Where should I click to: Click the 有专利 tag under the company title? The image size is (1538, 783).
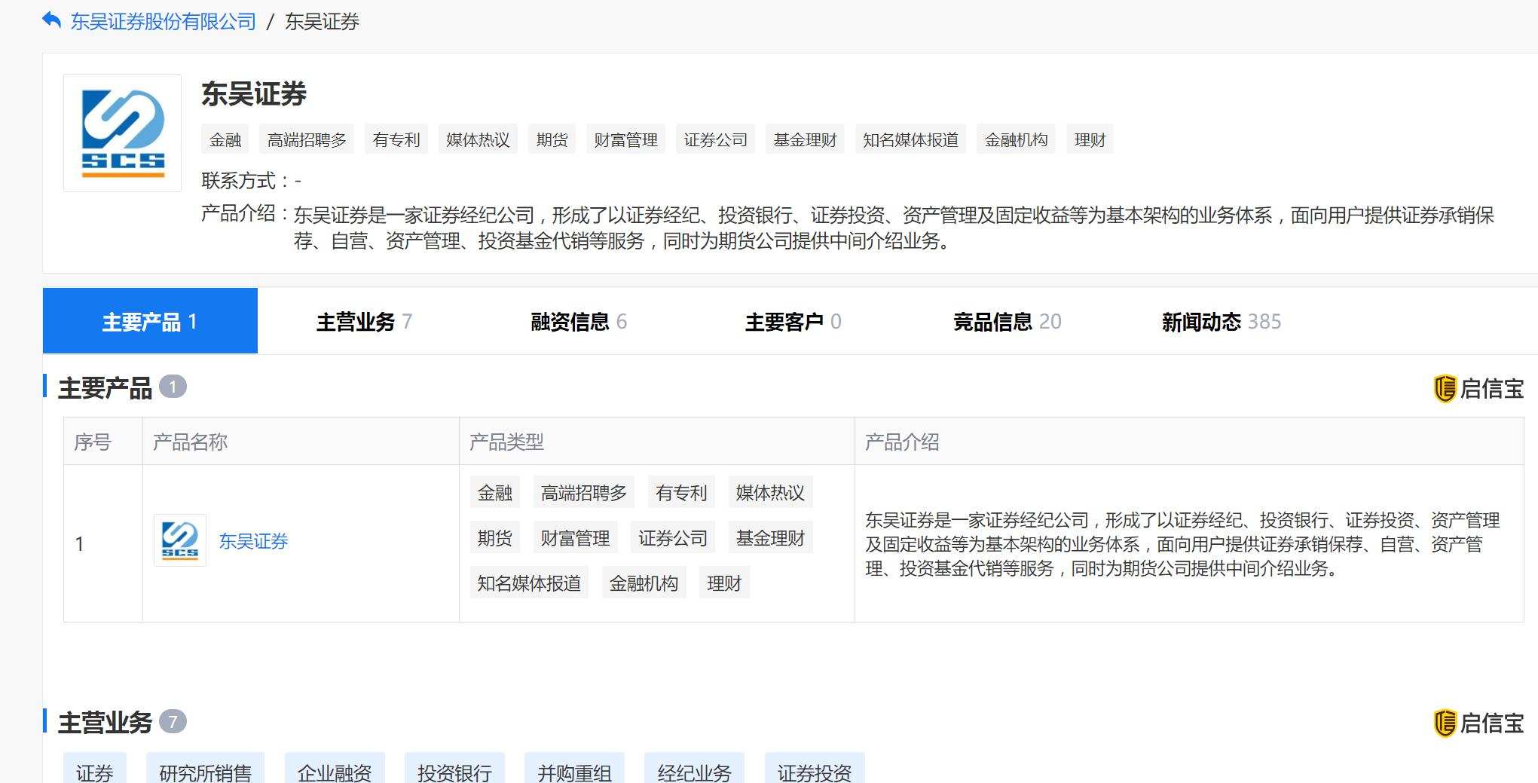(396, 139)
